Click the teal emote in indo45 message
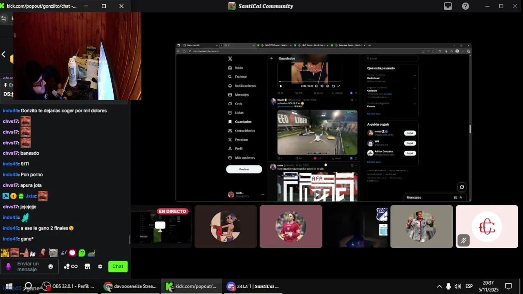This screenshot has height=294, width=523. click(x=25, y=218)
